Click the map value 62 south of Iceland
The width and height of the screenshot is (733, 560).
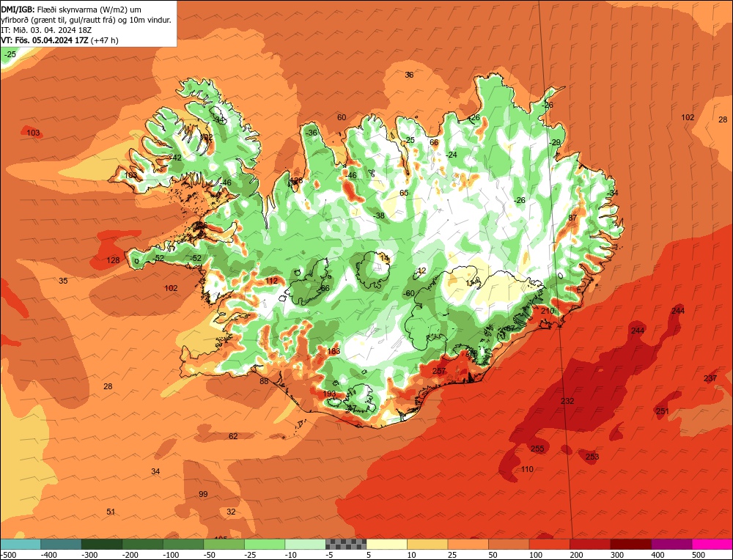[233, 436]
